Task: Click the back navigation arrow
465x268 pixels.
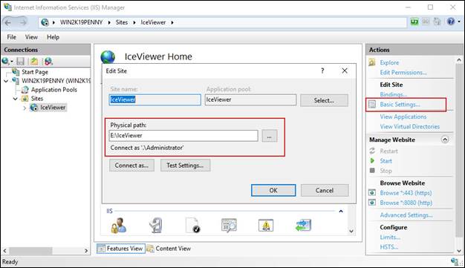Action: tap(8, 22)
